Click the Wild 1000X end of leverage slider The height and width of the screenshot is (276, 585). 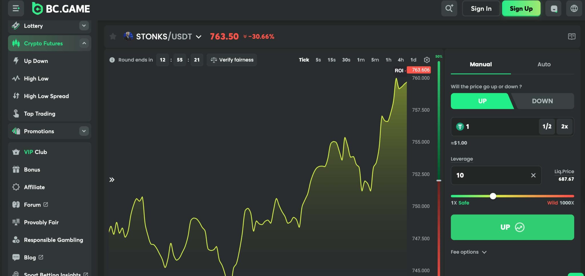coord(560,203)
